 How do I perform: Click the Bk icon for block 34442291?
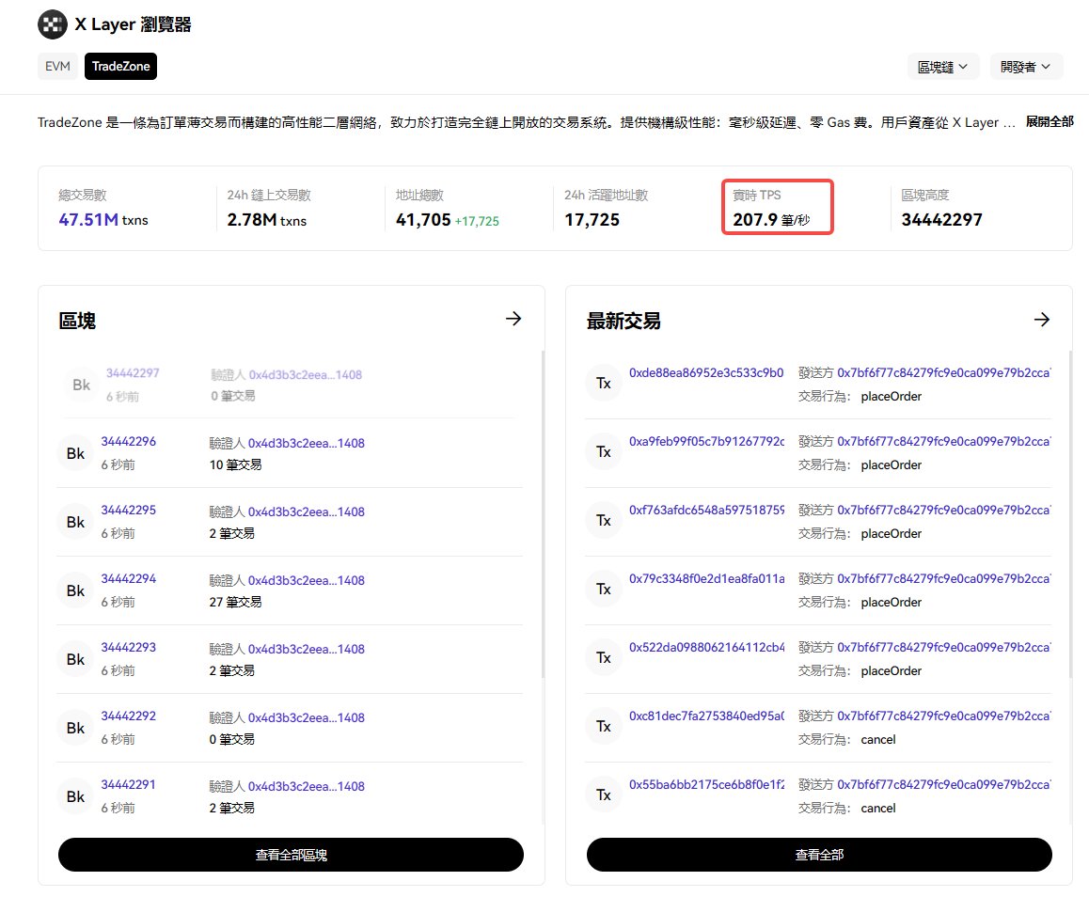75,797
